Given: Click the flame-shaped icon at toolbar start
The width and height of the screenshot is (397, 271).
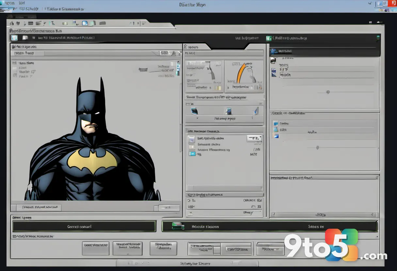Looking at the screenshot, I should point(12,23).
